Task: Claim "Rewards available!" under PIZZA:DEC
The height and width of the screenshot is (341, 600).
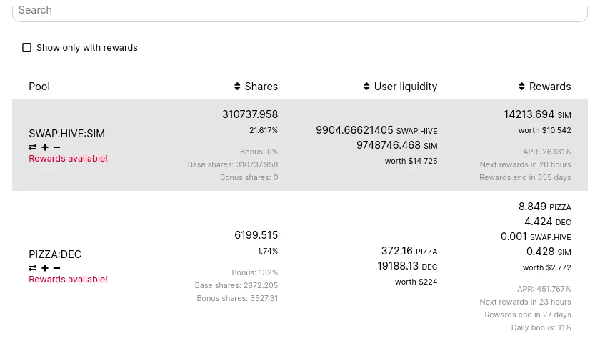Action: point(68,280)
